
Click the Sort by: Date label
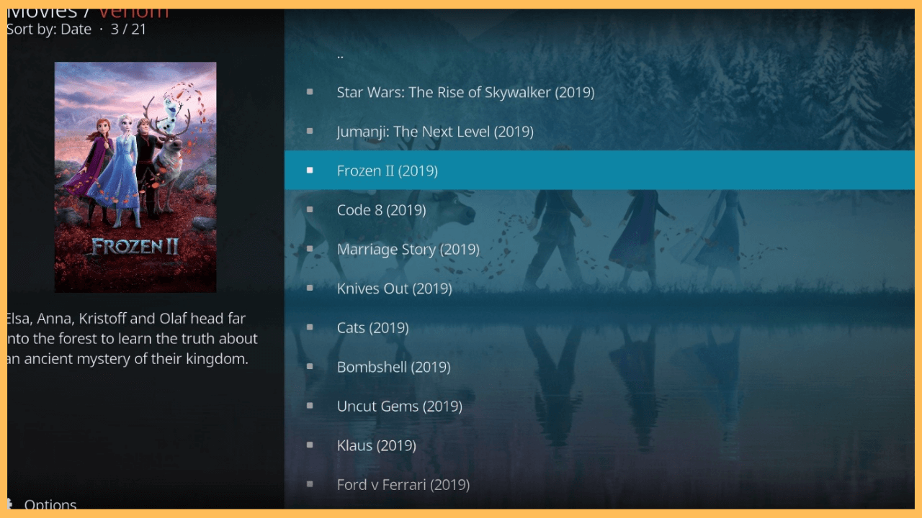(49, 29)
